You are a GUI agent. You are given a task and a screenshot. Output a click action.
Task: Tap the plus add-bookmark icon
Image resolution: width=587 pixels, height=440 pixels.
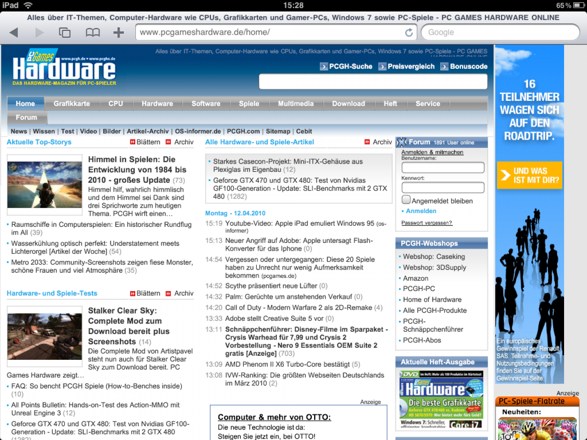[x=119, y=33]
